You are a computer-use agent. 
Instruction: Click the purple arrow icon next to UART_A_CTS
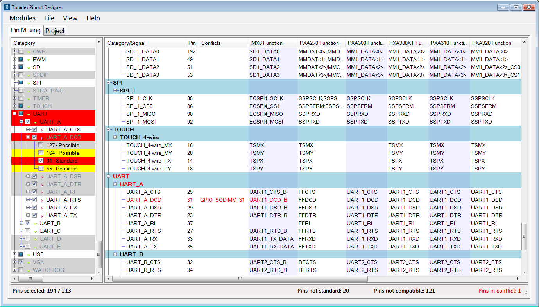pyautogui.click(x=42, y=130)
